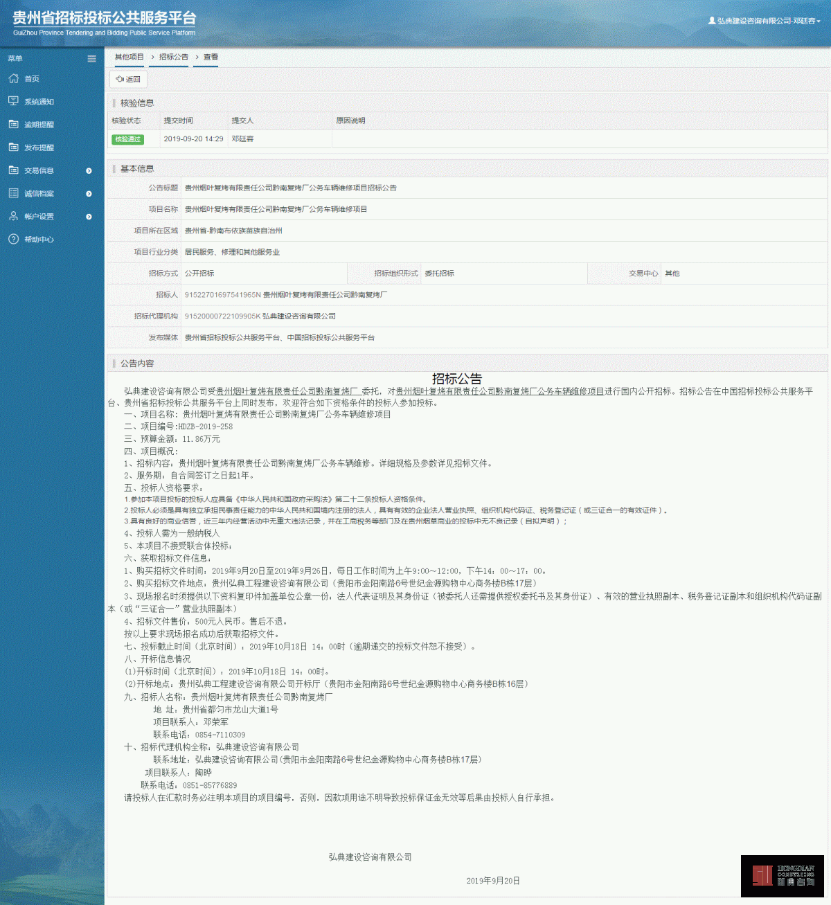This screenshot has width=831, height=905.
Task: Select the 逾期提醒 reminder icon
Action: [12, 124]
